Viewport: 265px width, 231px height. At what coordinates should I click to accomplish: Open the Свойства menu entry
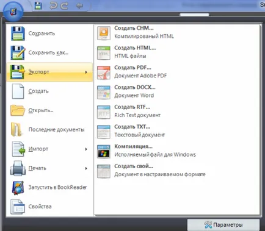pos(49,207)
